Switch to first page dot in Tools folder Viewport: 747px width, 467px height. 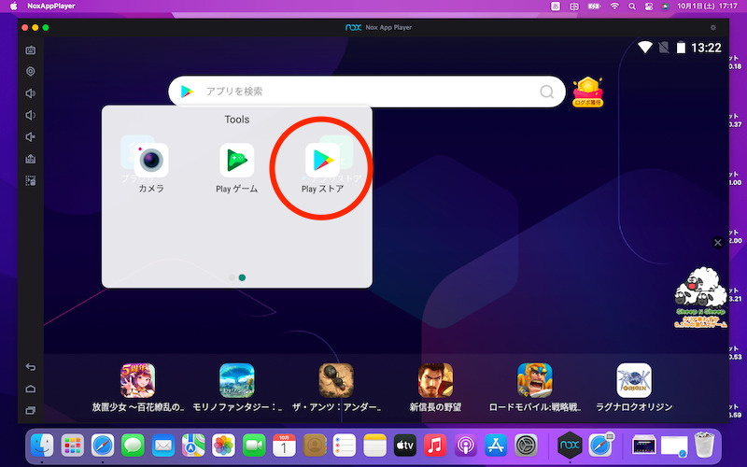point(232,277)
